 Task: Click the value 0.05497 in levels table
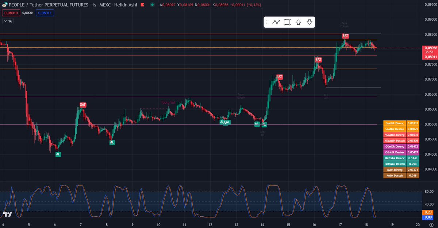click(413, 152)
